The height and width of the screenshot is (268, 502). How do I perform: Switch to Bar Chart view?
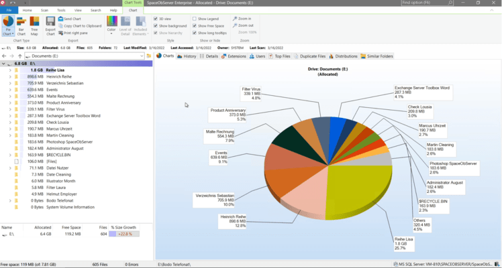[x=21, y=26]
